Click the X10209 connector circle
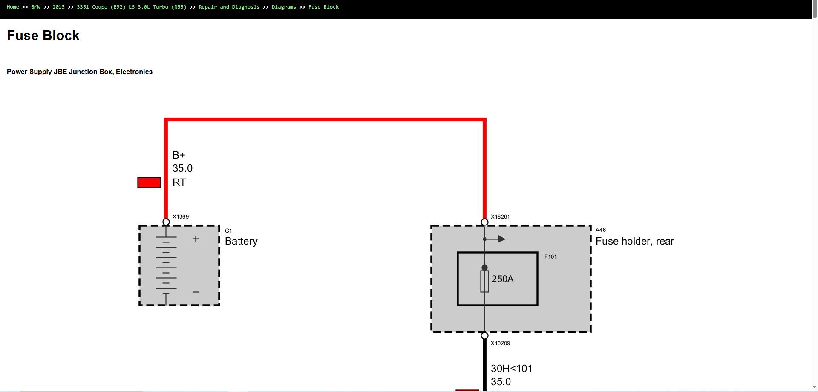818x392 pixels. coord(484,336)
